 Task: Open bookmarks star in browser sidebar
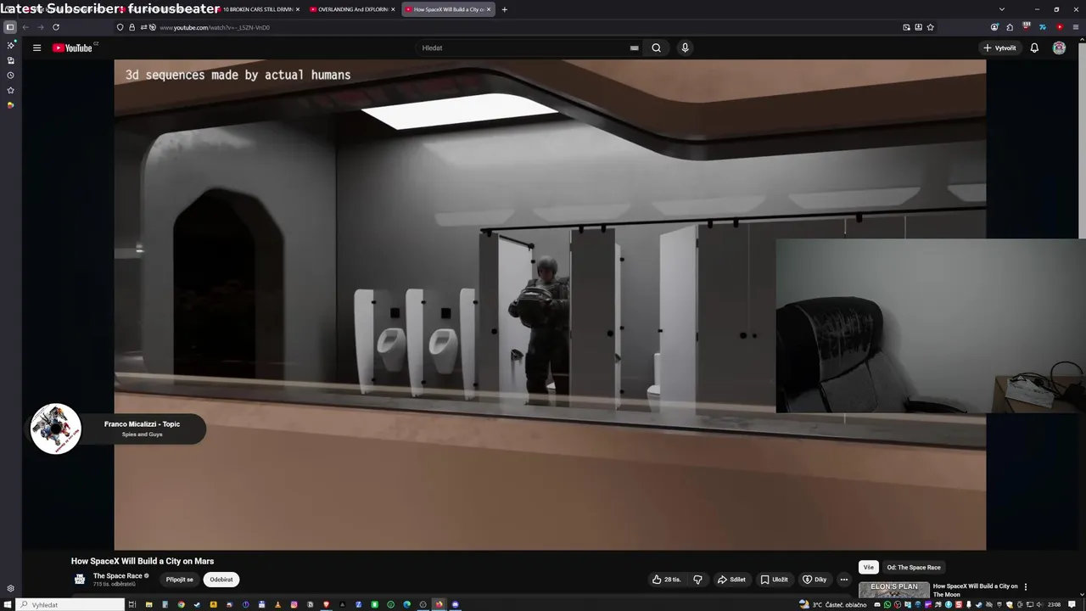click(x=10, y=90)
